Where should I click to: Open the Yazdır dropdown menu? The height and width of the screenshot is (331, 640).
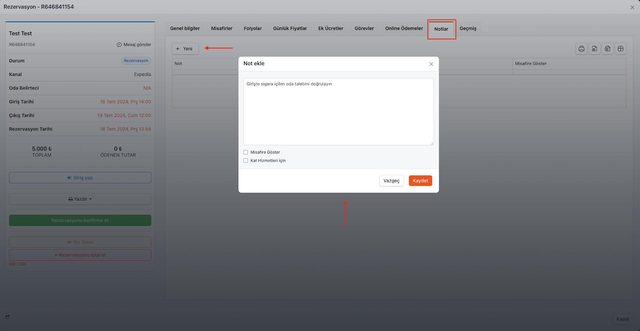[80, 199]
